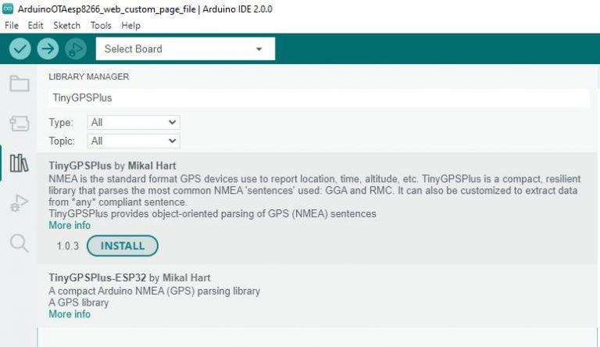Screen dimensions: 600x347
Task: Open More info for TinyGPSPlus library
Action: [70, 225]
